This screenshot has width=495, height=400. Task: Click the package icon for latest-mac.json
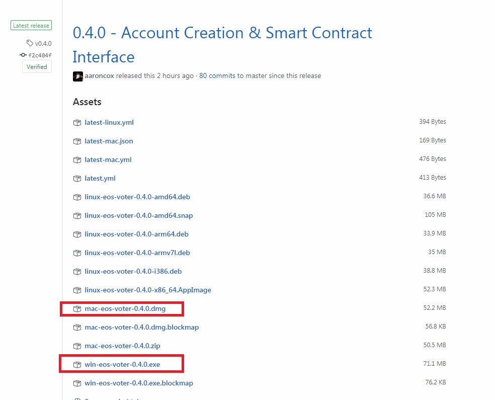77,141
